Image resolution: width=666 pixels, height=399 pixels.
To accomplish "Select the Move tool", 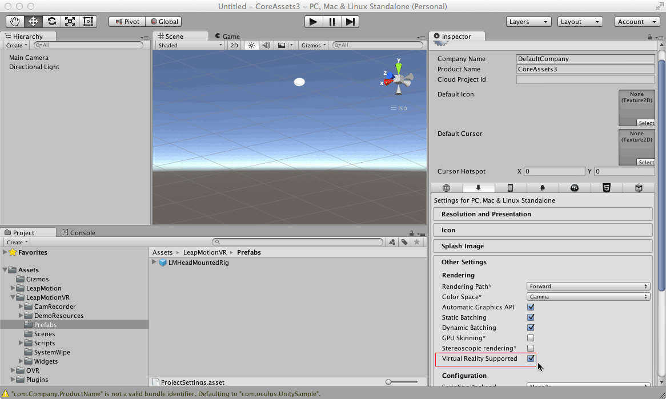I will pos(33,22).
